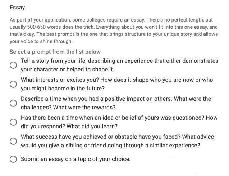Choose the 'success achieved or obstacle faced' radio button
This screenshot has height=176, width=229.
click(x=13, y=141)
